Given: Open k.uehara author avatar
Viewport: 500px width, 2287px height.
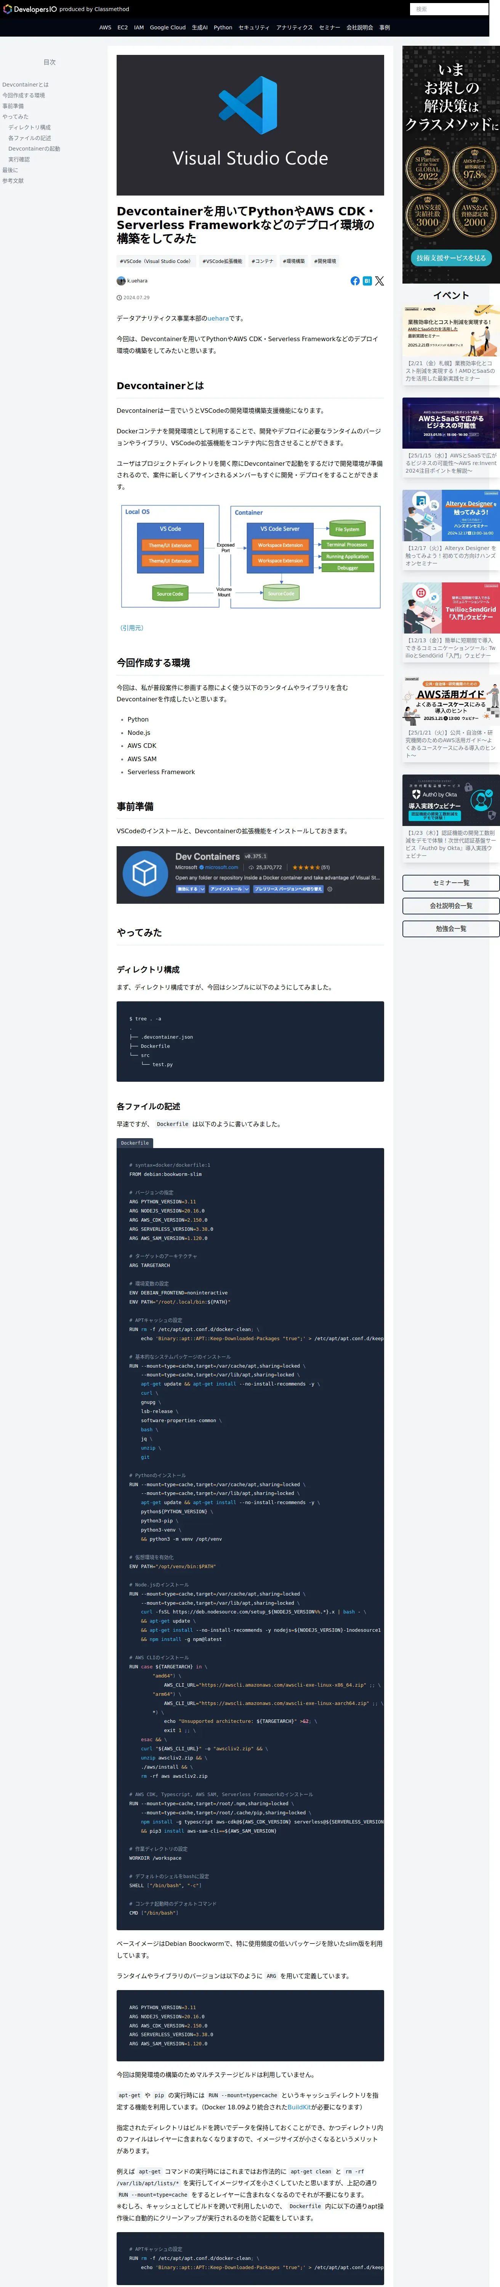Looking at the screenshot, I should 121,281.
